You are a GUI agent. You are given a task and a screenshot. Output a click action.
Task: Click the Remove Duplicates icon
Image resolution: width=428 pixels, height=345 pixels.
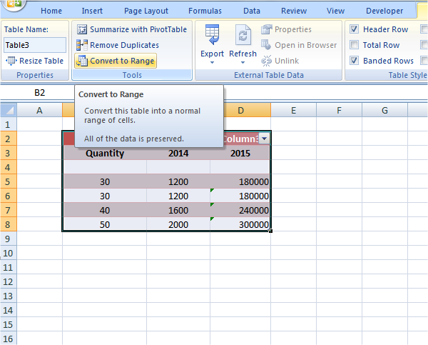(81, 45)
